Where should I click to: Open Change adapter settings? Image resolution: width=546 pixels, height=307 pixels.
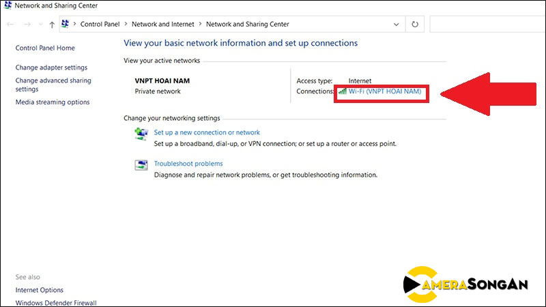[x=51, y=68]
